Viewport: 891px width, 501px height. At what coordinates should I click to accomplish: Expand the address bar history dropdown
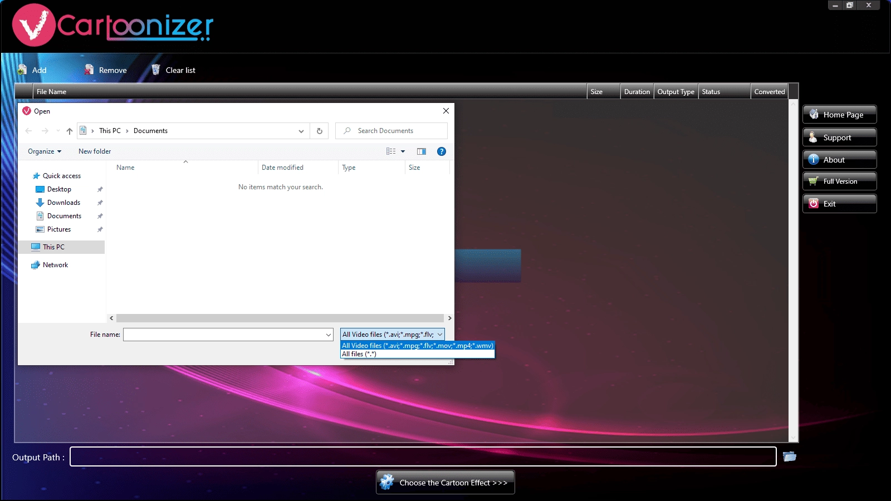coord(301,131)
